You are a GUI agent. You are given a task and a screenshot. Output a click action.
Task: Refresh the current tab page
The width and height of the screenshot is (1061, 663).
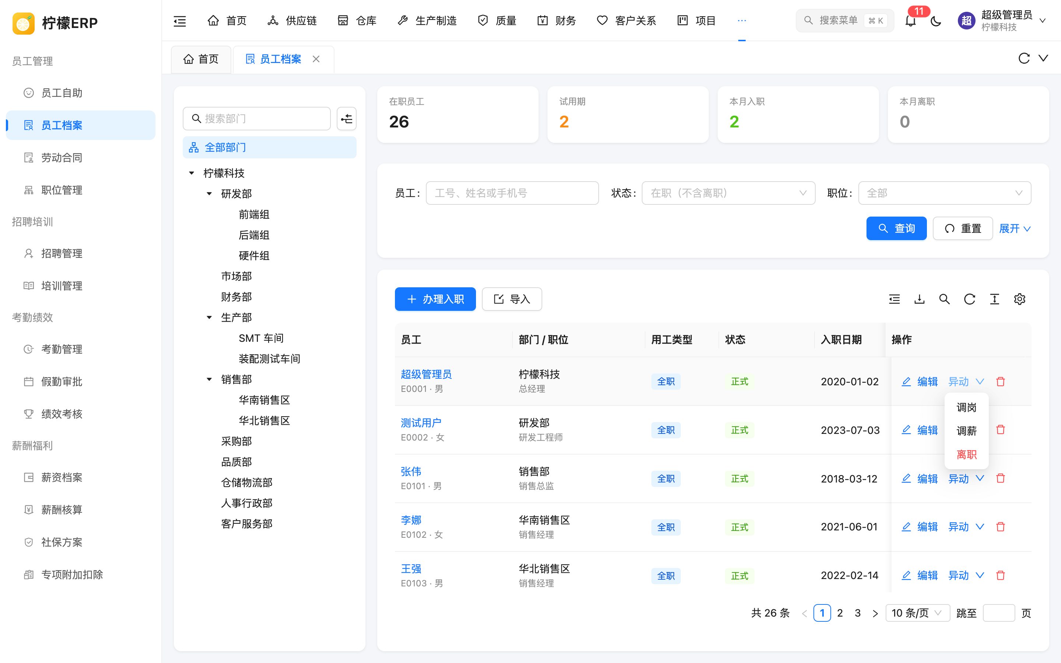click(x=1024, y=58)
